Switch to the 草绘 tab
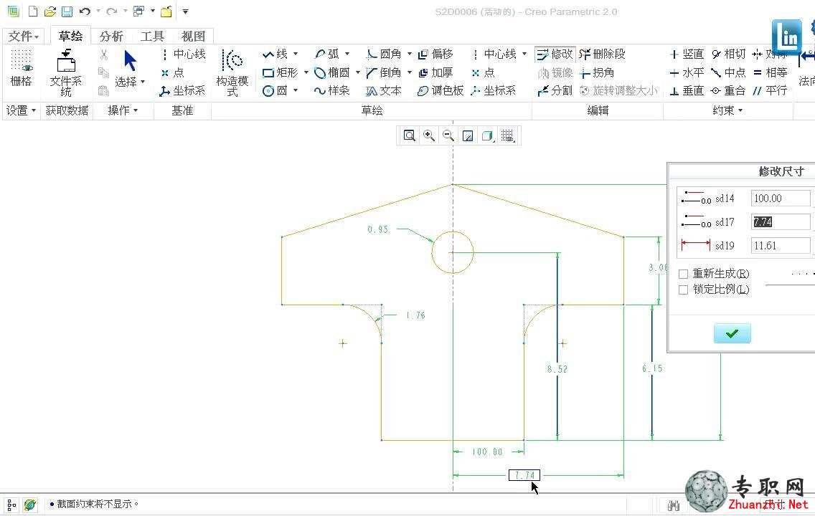 point(71,36)
